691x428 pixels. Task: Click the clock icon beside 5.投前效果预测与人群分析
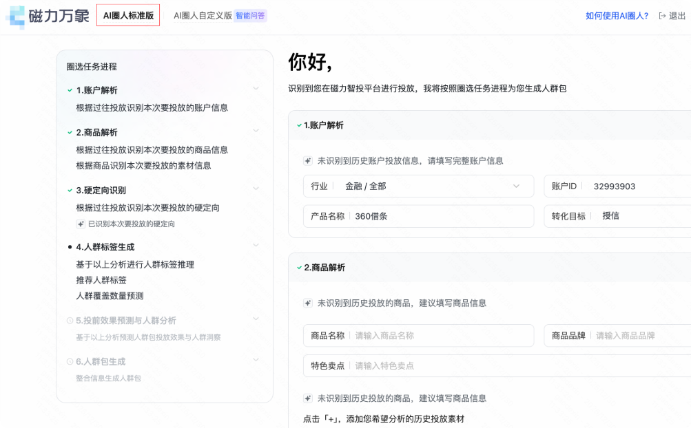70,321
